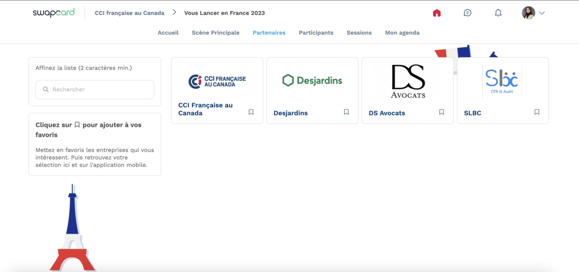Go to the Participants tab
Viewport: 579px width, 272px height.
(316, 33)
